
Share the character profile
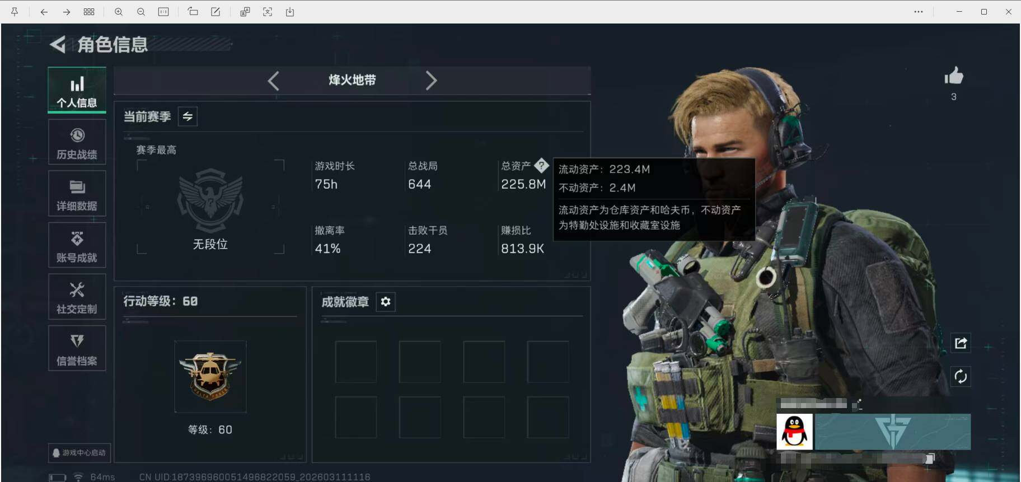coord(961,343)
